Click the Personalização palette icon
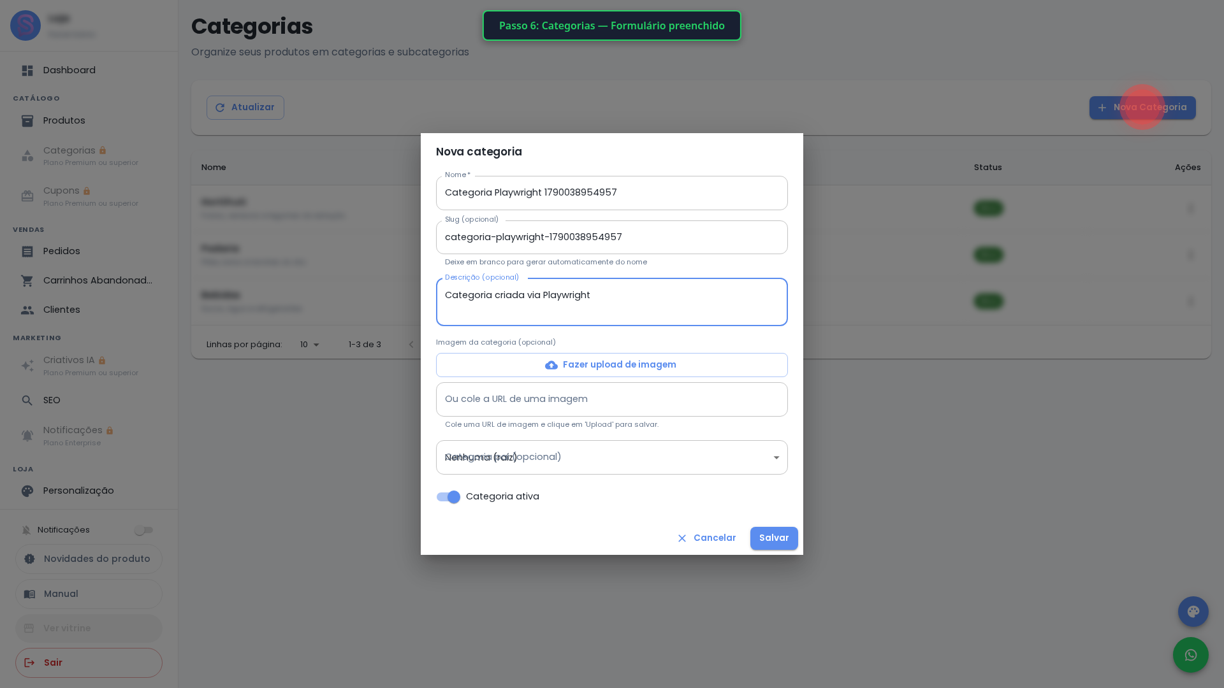The image size is (1224, 688). pyautogui.click(x=27, y=491)
